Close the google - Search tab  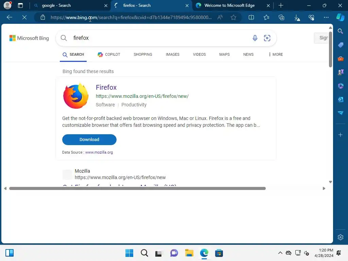point(106,5)
